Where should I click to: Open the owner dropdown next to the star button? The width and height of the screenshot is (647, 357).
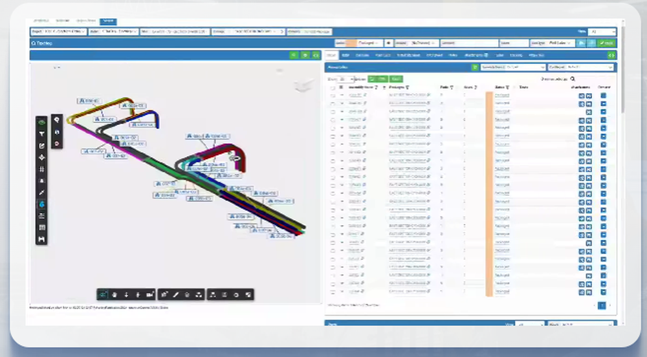pos(416,43)
